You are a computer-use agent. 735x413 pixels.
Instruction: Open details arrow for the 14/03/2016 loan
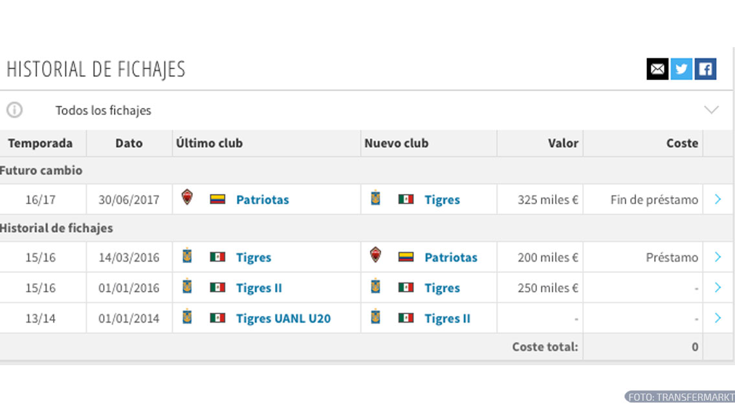[718, 257]
